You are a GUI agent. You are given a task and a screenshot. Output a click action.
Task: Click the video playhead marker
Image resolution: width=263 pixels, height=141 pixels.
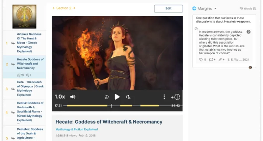(x=111, y=106)
